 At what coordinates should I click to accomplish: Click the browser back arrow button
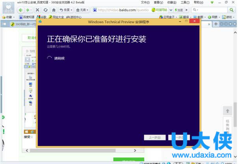[x=20, y=10]
